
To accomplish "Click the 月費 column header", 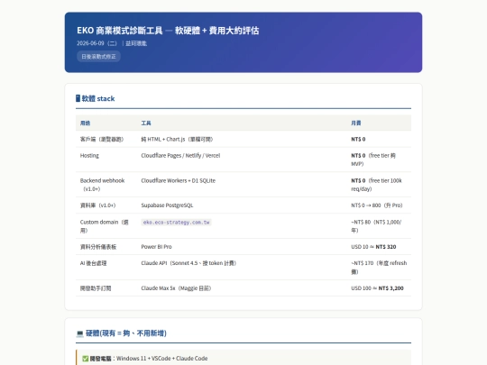I will coord(356,123).
